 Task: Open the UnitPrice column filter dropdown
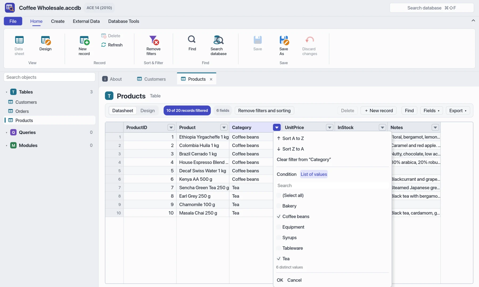tap(330, 128)
